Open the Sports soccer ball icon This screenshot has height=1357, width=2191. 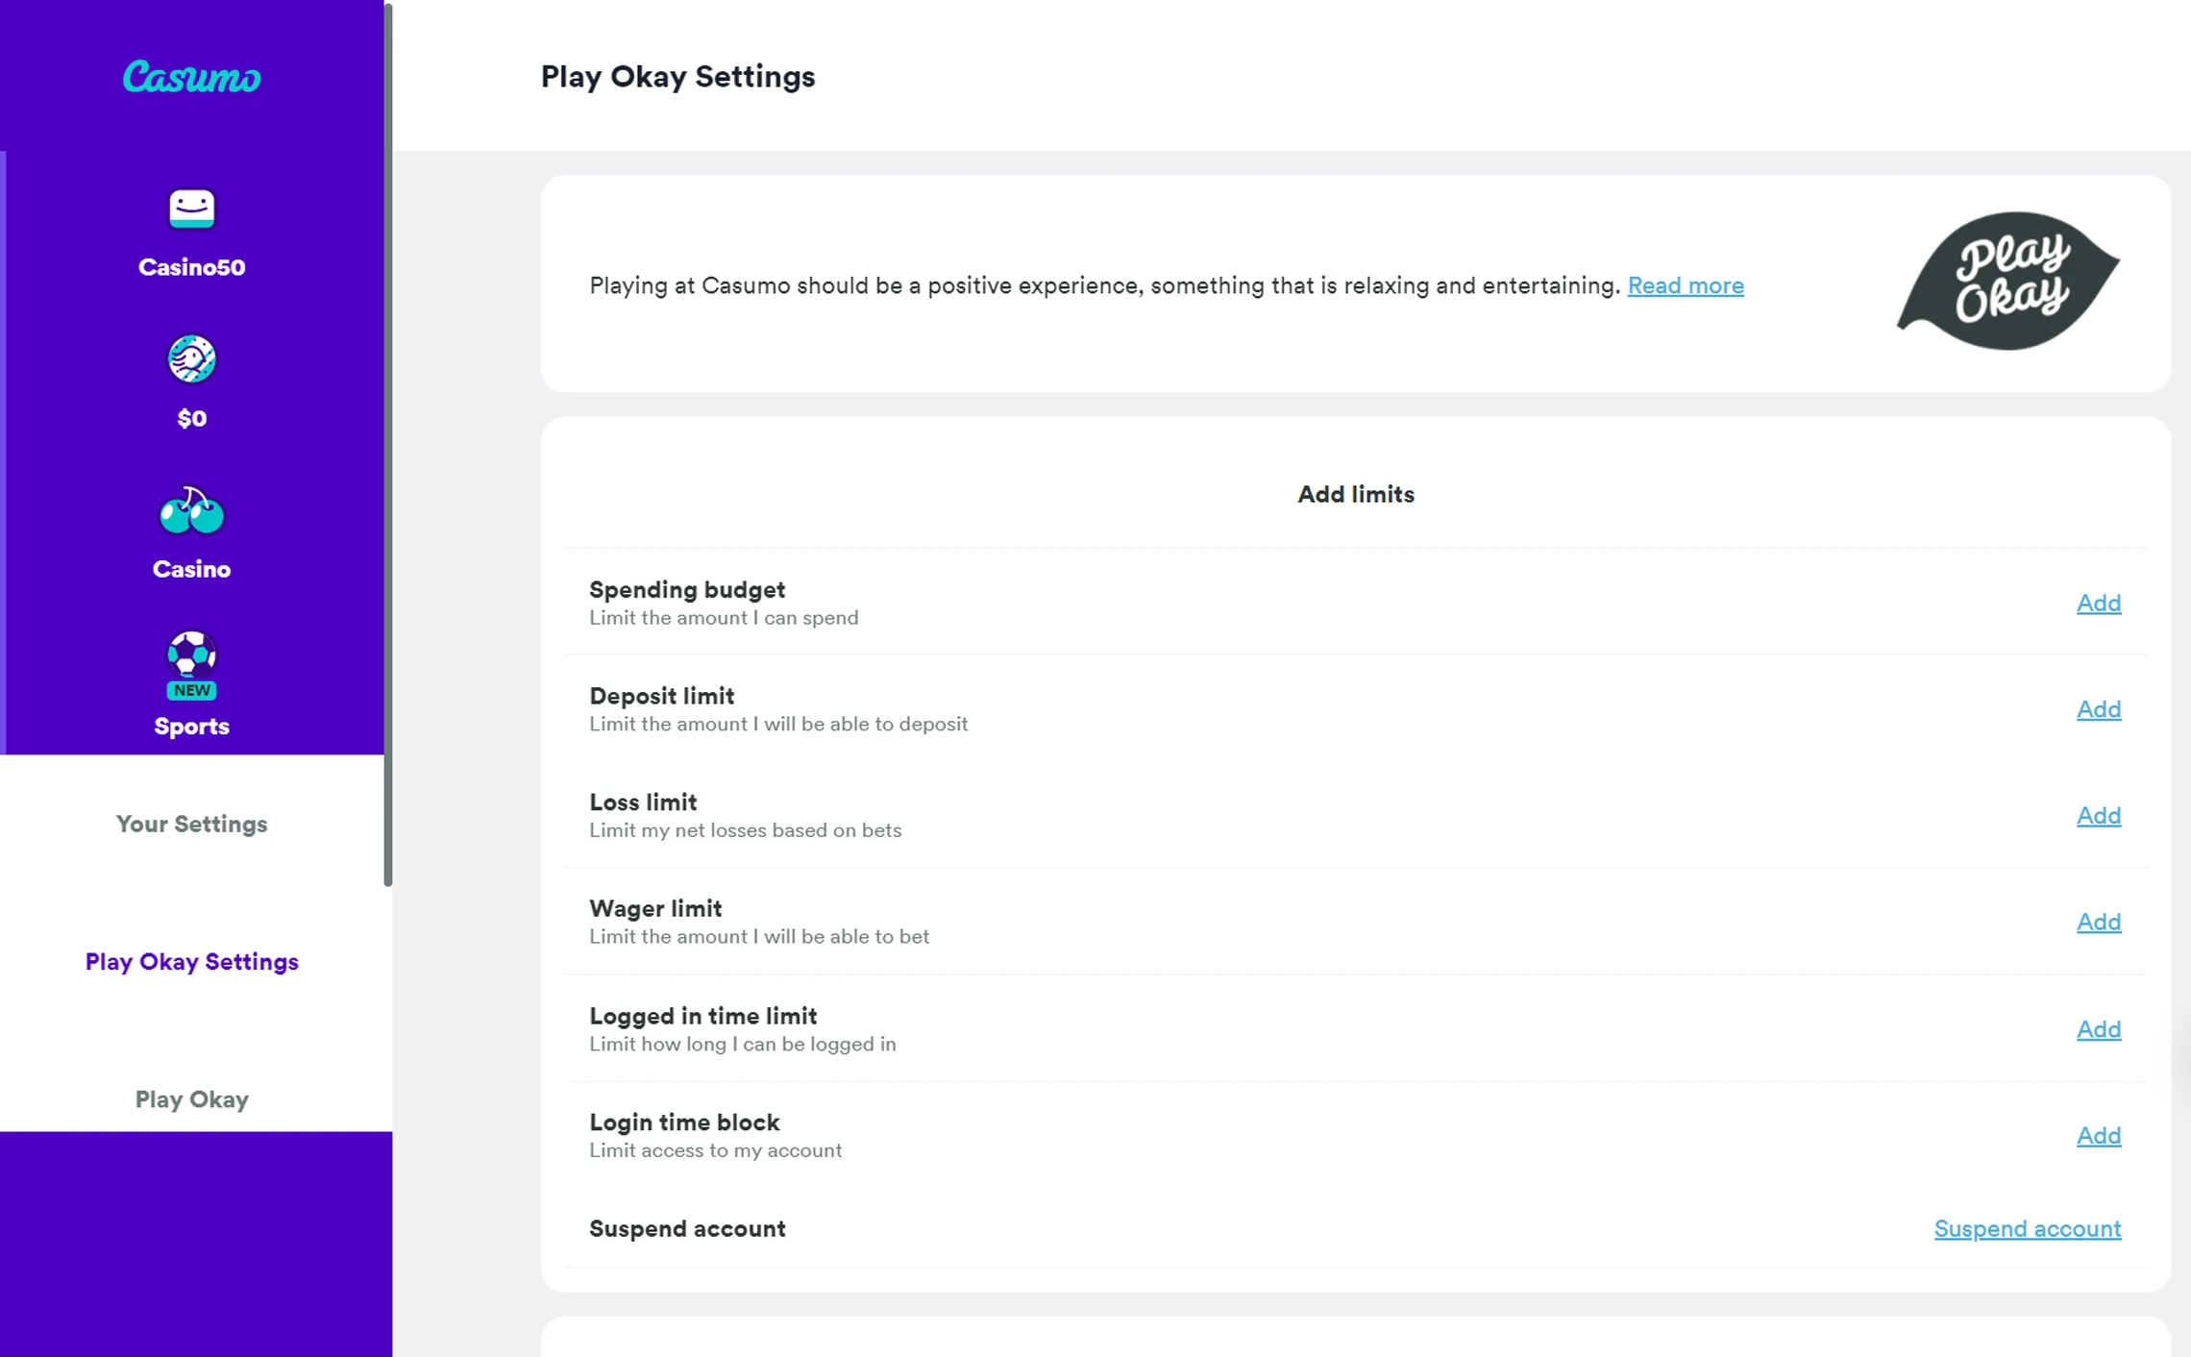(x=191, y=655)
